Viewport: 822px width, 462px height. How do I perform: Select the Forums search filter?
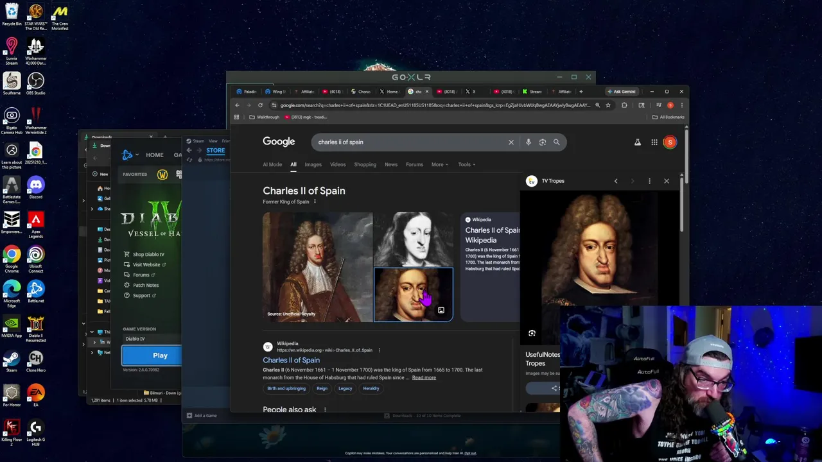414,165
